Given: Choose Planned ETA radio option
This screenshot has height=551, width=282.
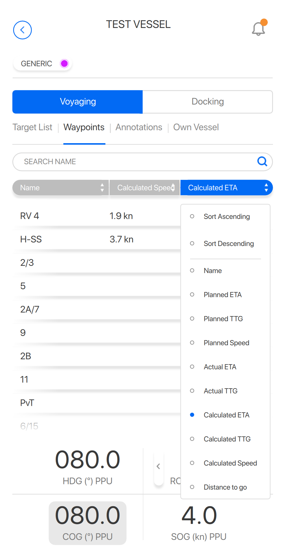Looking at the screenshot, I should tap(222, 295).
